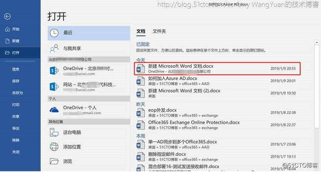
Task: Open OneDrive - 北京 company location
Action: point(89,71)
